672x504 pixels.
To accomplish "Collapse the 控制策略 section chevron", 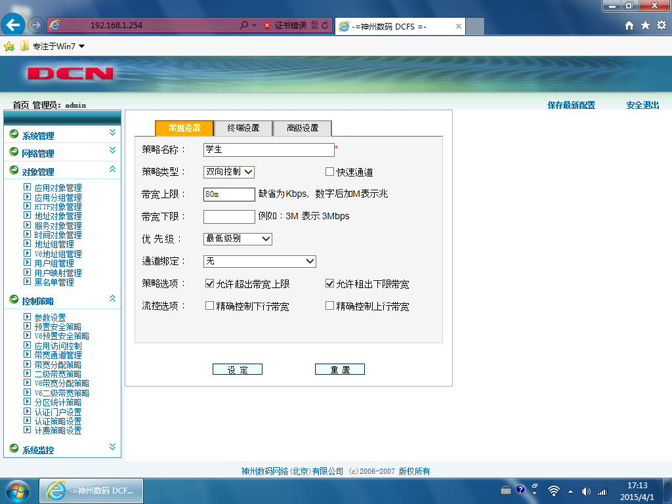I will click(x=112, y=298).
